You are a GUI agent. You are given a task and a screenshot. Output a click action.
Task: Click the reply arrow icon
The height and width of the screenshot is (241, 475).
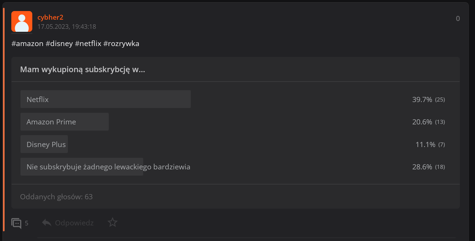[x=47, y=223]
